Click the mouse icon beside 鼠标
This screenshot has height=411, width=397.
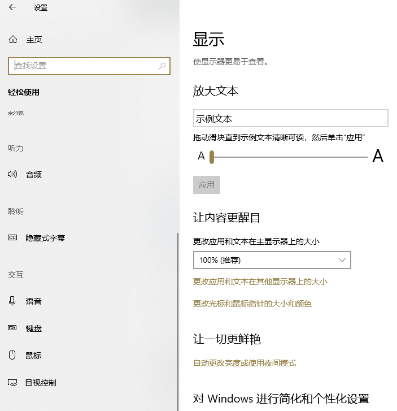point(12,356)
